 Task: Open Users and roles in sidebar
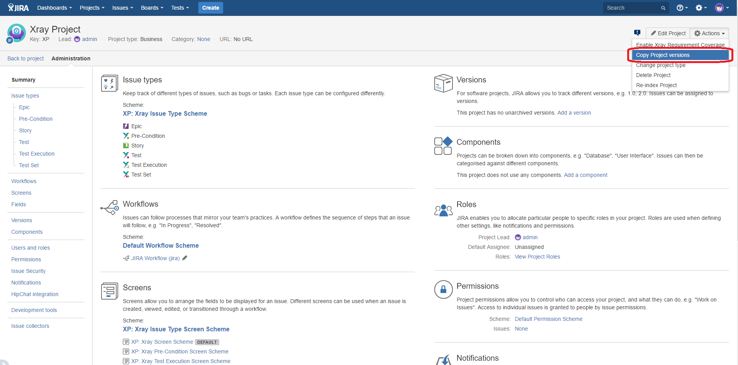click(x=31, y=248)
